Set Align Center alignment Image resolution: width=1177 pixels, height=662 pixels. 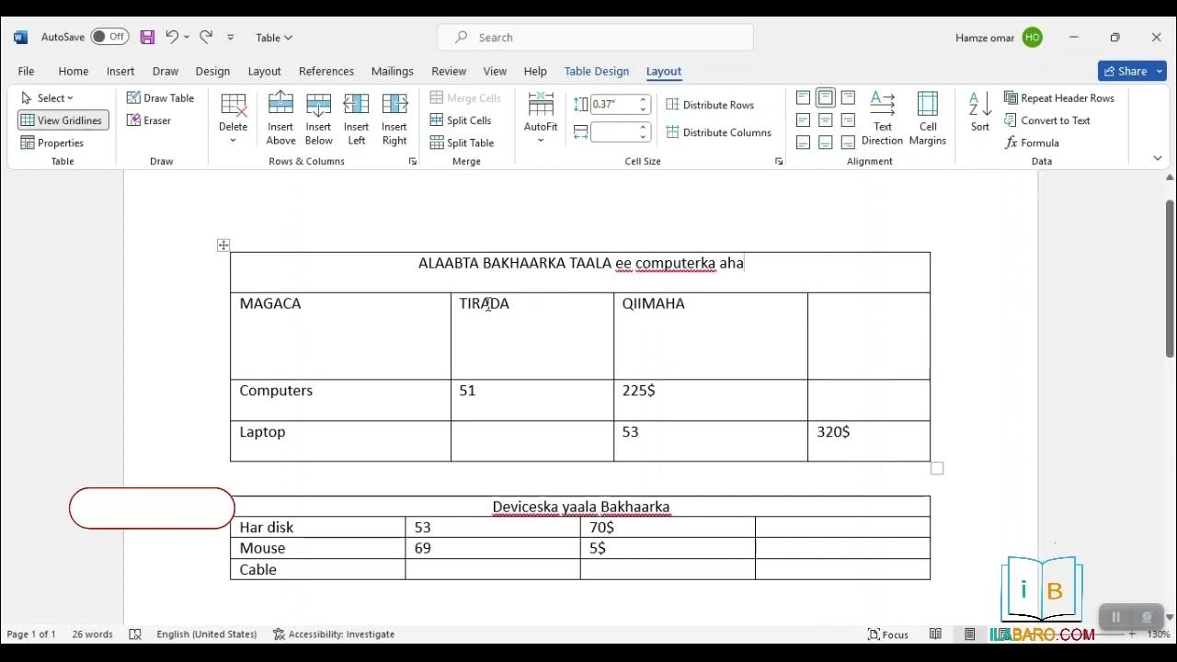pos(826,120)
